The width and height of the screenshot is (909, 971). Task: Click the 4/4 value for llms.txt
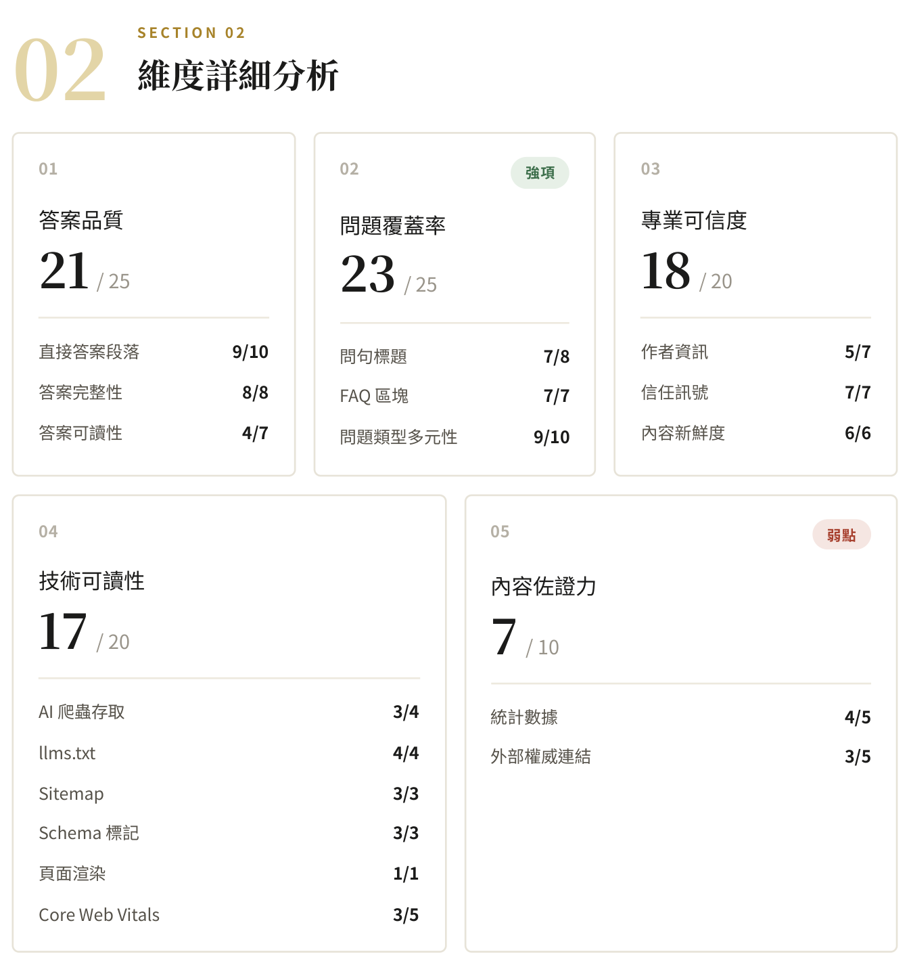[406, 753]
